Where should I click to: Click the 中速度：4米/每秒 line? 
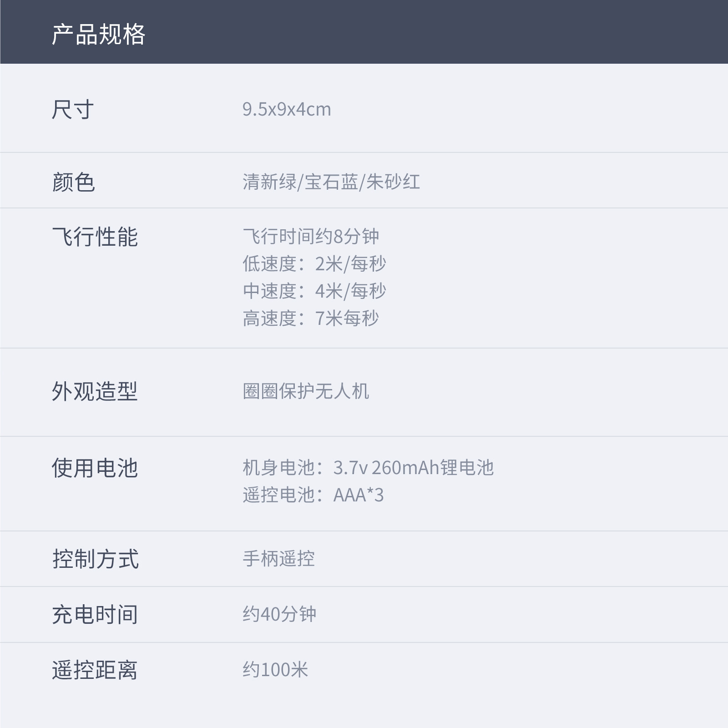314,291
